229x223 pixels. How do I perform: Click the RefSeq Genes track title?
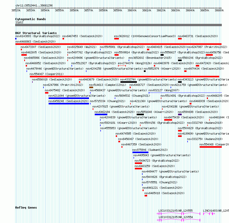26,208
